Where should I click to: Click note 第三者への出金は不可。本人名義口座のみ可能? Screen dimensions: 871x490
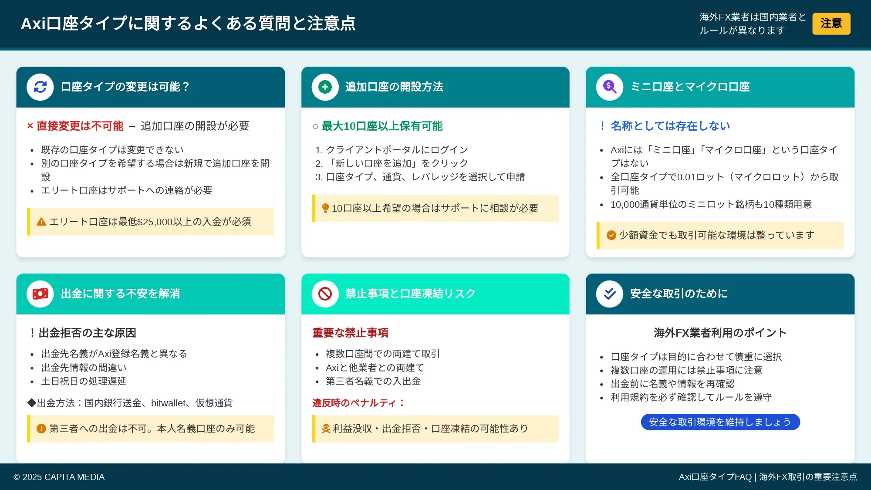(x=151, y=429)
